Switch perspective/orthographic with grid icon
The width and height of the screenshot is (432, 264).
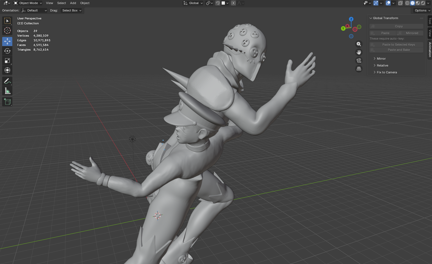tap(359, 69)
